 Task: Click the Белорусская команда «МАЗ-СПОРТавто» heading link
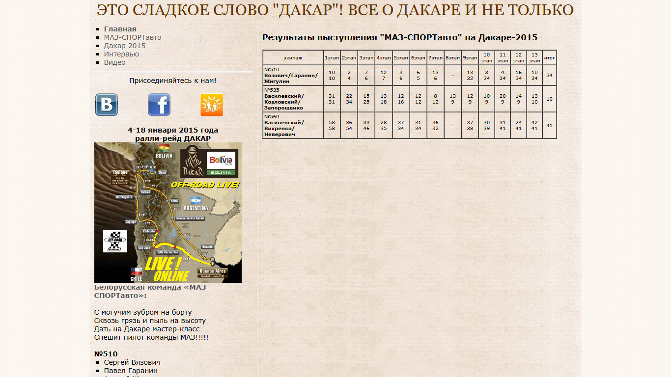click(152, 291)
